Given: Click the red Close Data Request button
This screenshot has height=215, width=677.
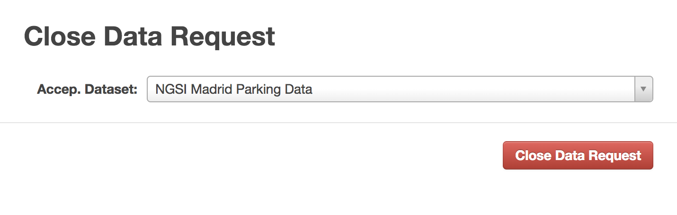Looking at the screenshot, I should 578,155.
